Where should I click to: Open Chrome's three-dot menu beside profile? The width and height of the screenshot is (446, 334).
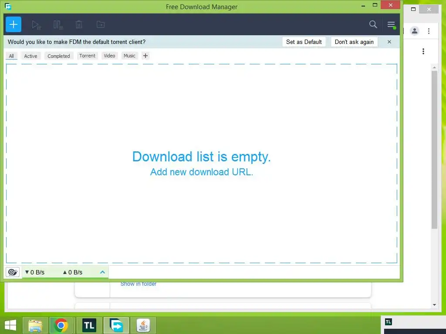click(x=429, y=31)
